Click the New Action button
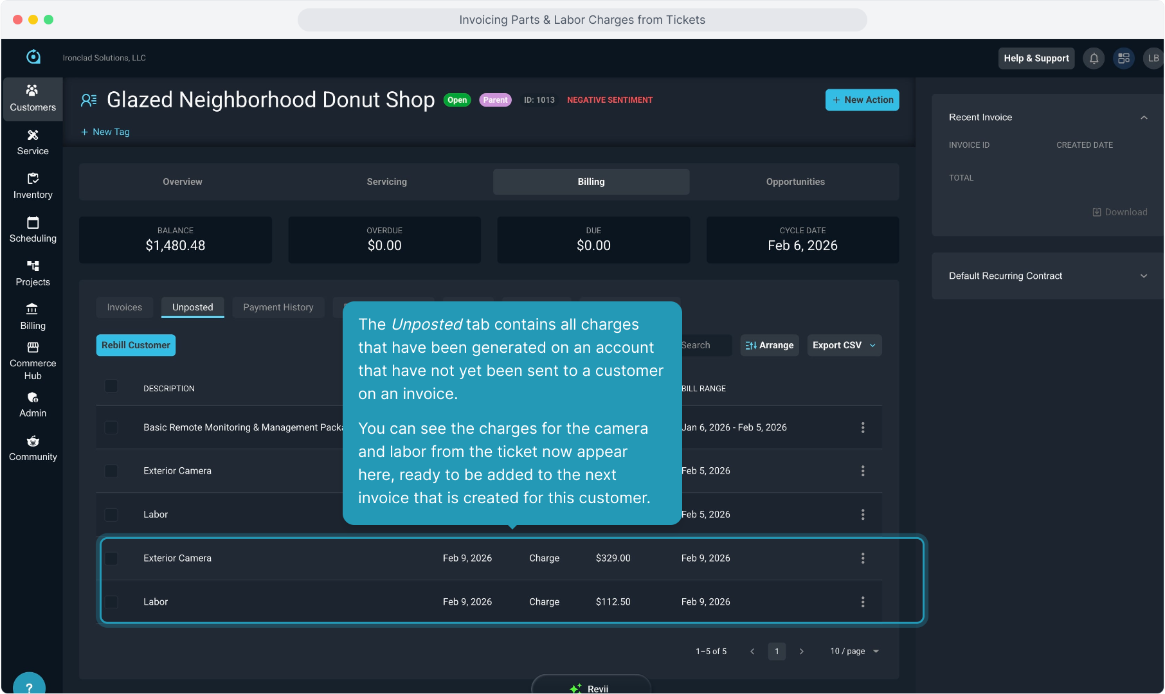This screenshot has width=1165, height=694. click(x=862, y=100)
